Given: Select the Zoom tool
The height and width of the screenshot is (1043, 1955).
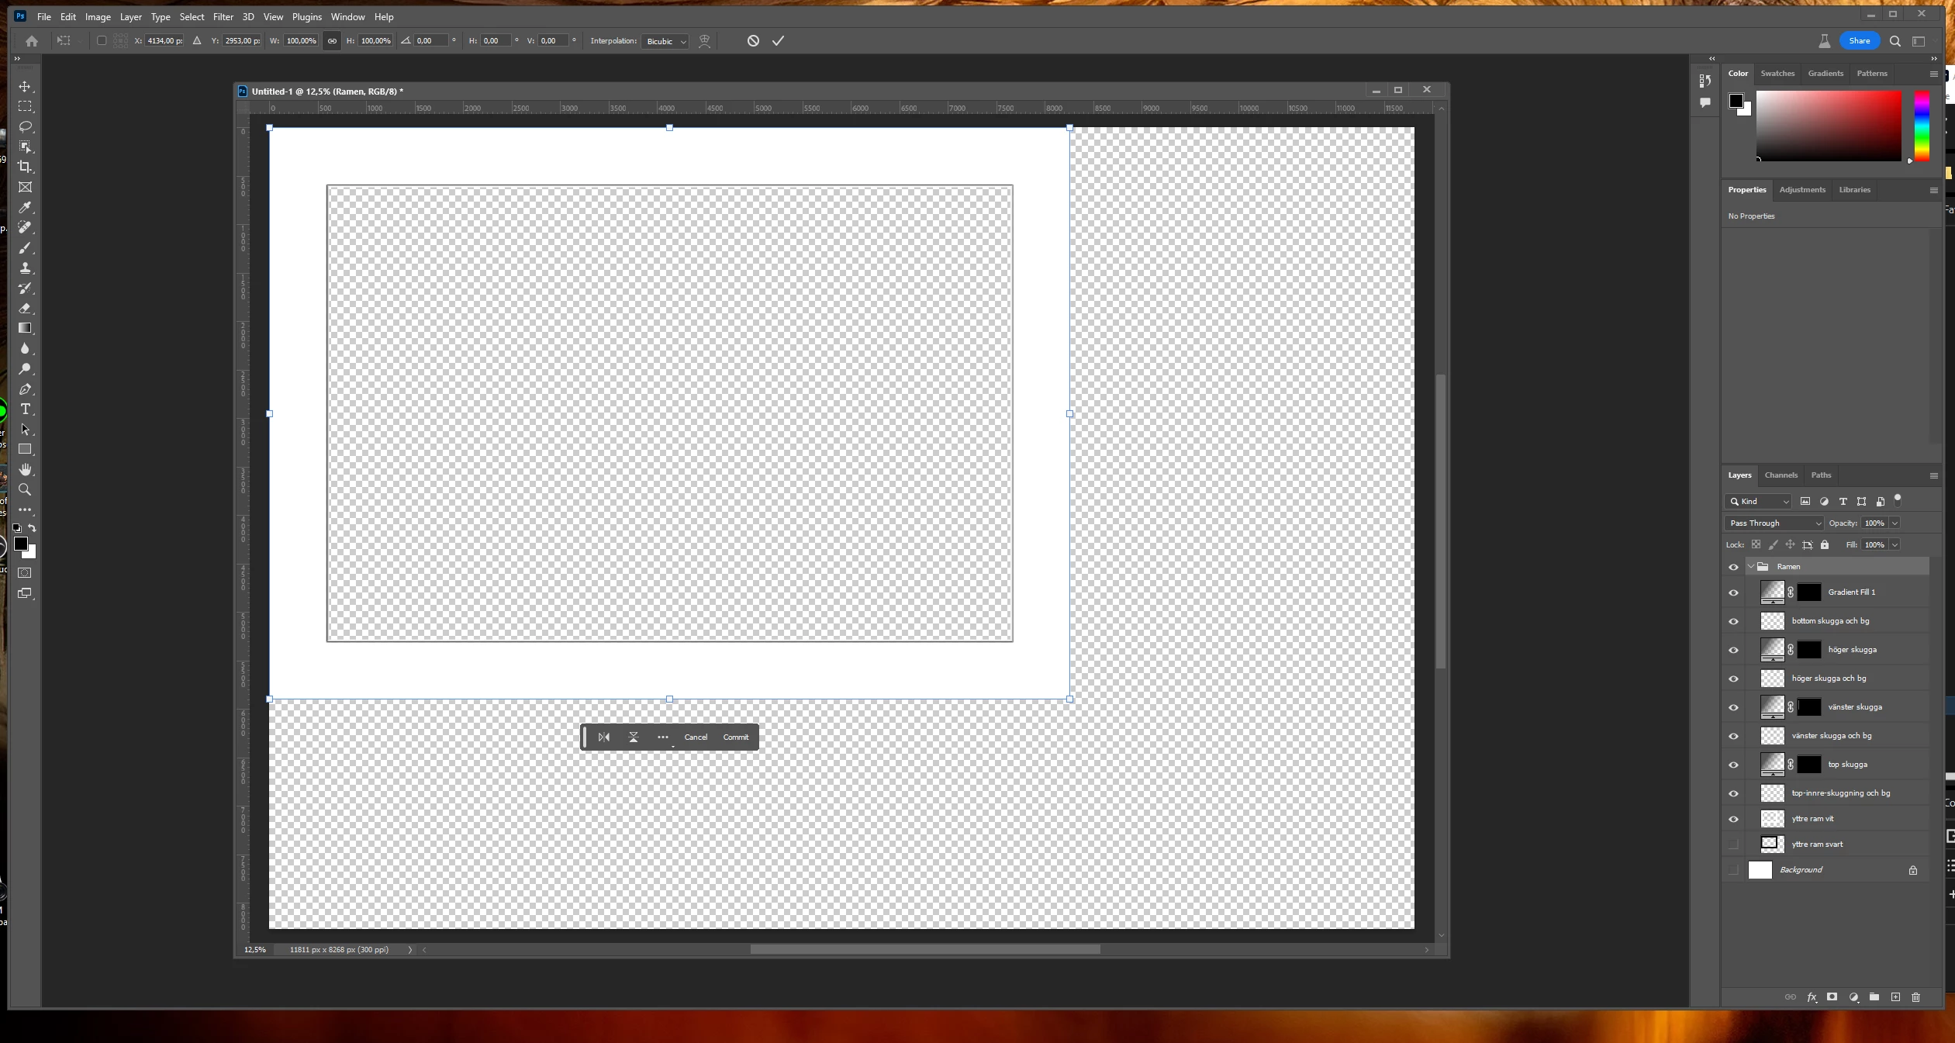Looking at the screenshot, I should coord(25,490).
